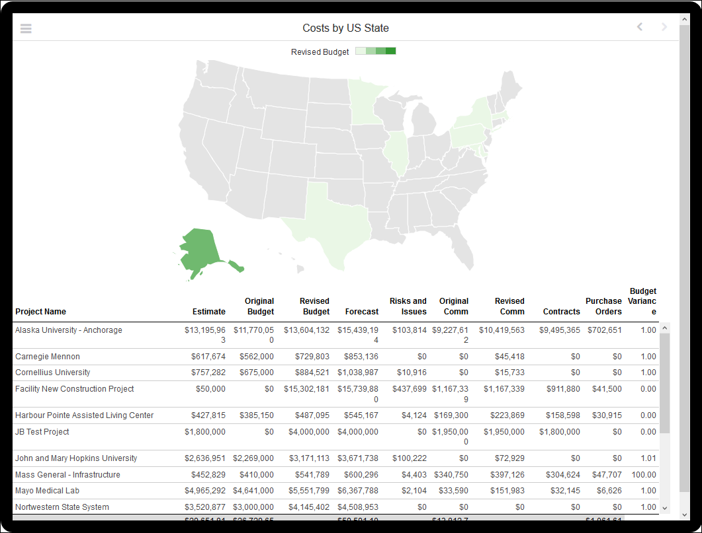The width and height of the screenshot is (702, 533).
Task: Open the hamburger menu icon
Action: tap(26, 28)
